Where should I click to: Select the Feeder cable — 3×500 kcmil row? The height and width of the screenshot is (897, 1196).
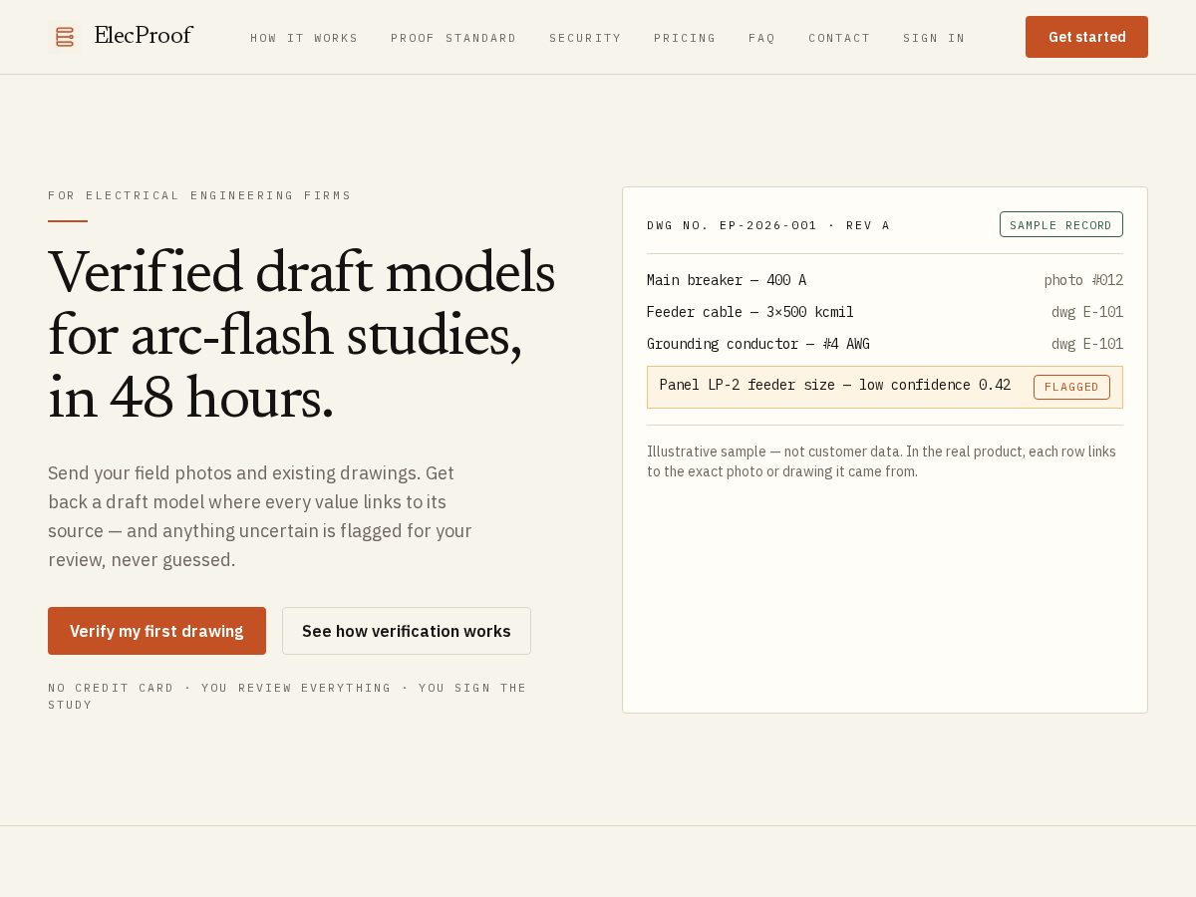885,312
